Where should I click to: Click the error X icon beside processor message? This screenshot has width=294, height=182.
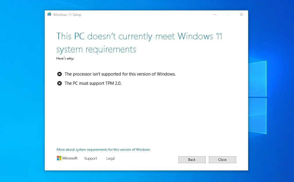click(x=60, y=74)
